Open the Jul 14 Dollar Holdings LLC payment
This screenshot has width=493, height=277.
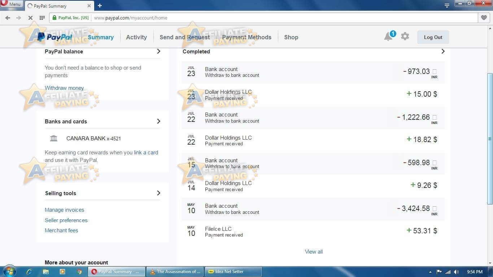point(313,186)
